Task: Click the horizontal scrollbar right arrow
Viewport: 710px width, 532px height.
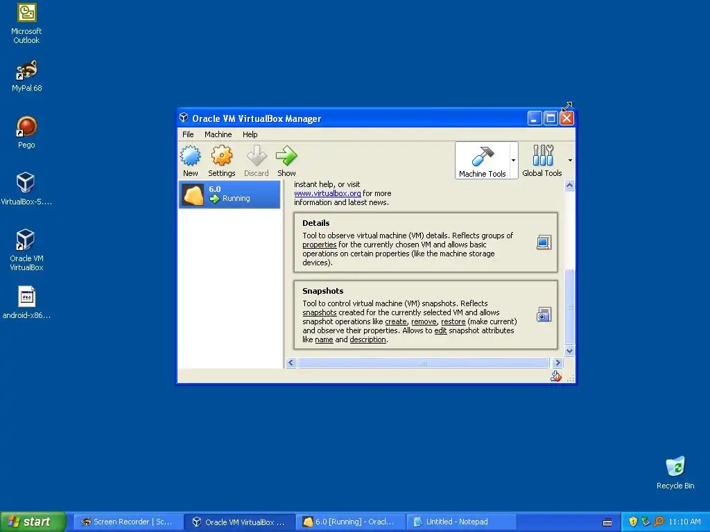Action: (x=557, y=363)
